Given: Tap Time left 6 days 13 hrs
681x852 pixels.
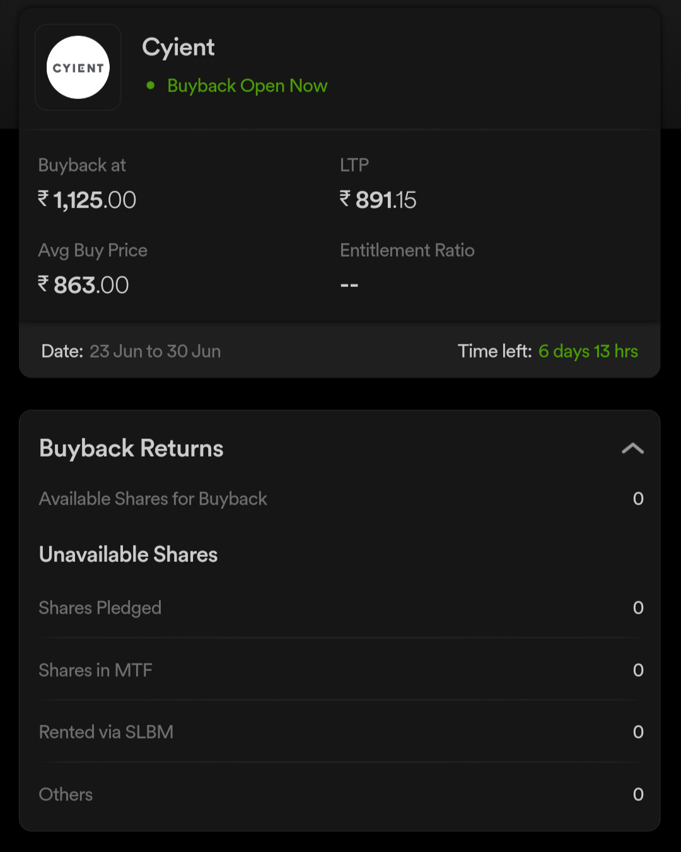Looking at the screenshot, I should pos(548,351).
